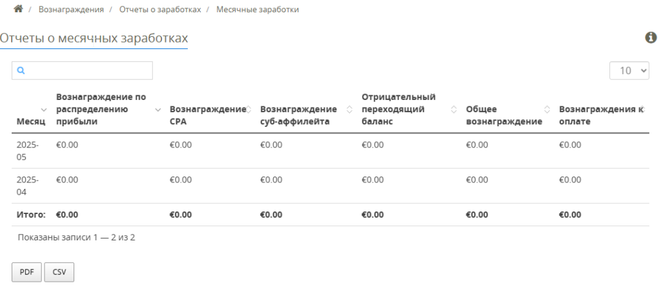Screen dimensions: 661x290
Task: Click the Отчеты о месячных заработках heading
Action: [x=94, y=38]
